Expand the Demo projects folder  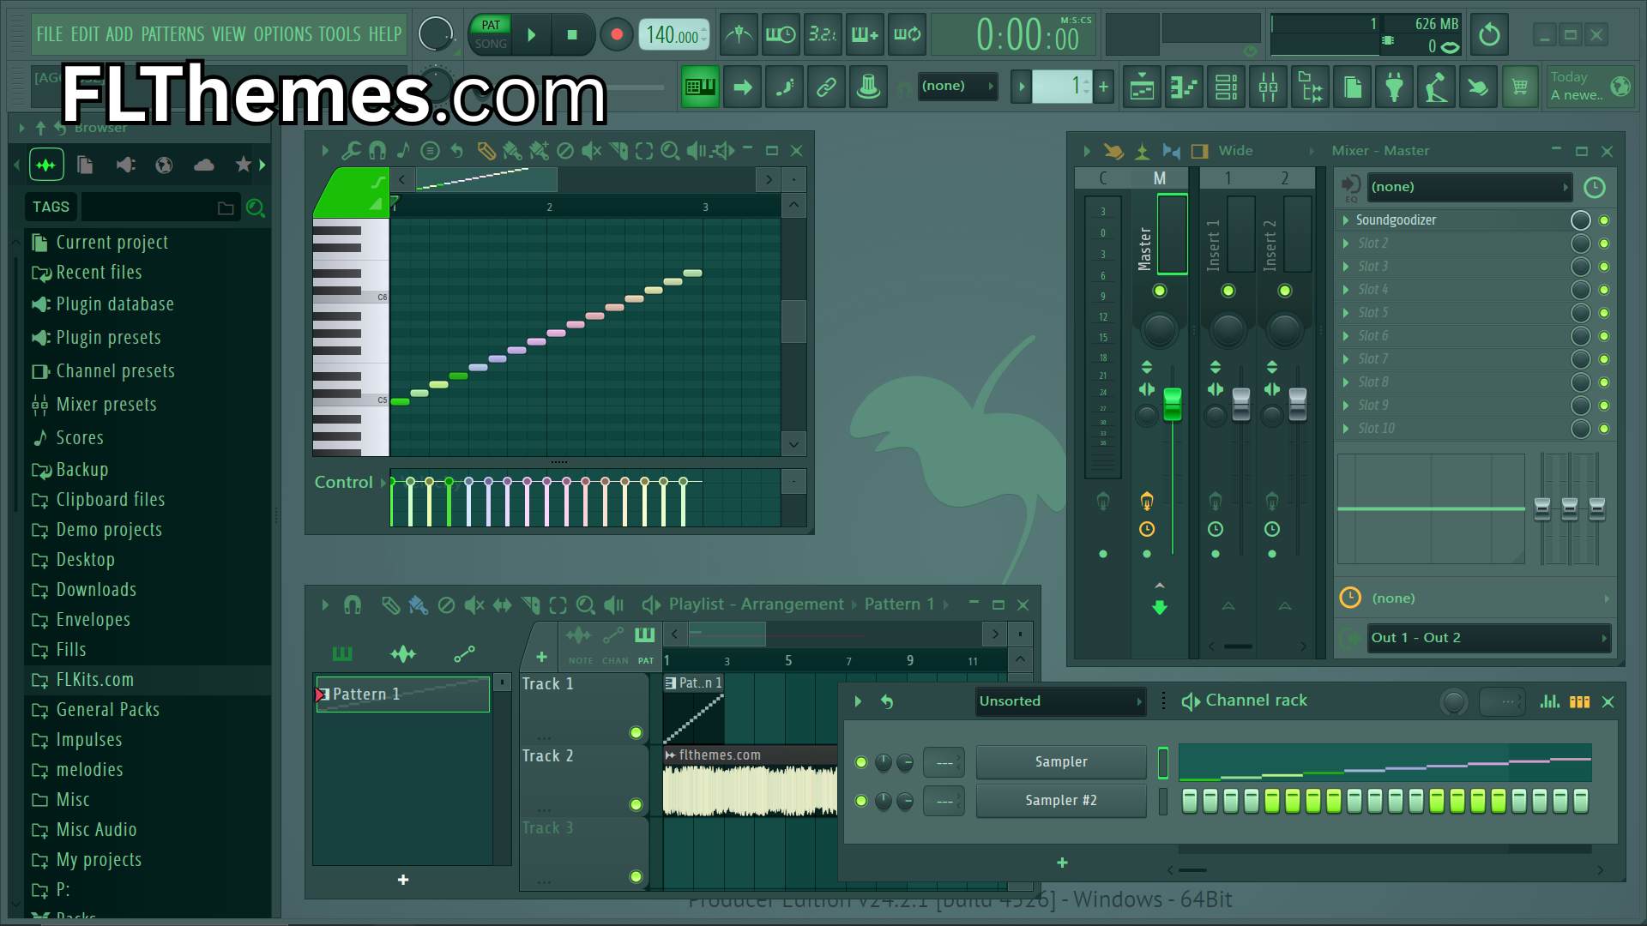click(x=108, y=530)
